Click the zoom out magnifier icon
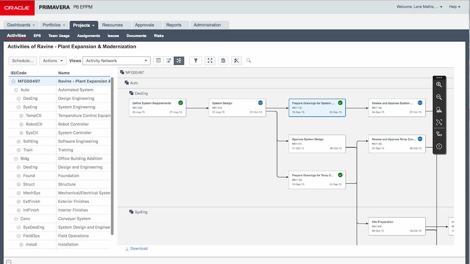This screenshot has height=264, width=470. [439, 97]
